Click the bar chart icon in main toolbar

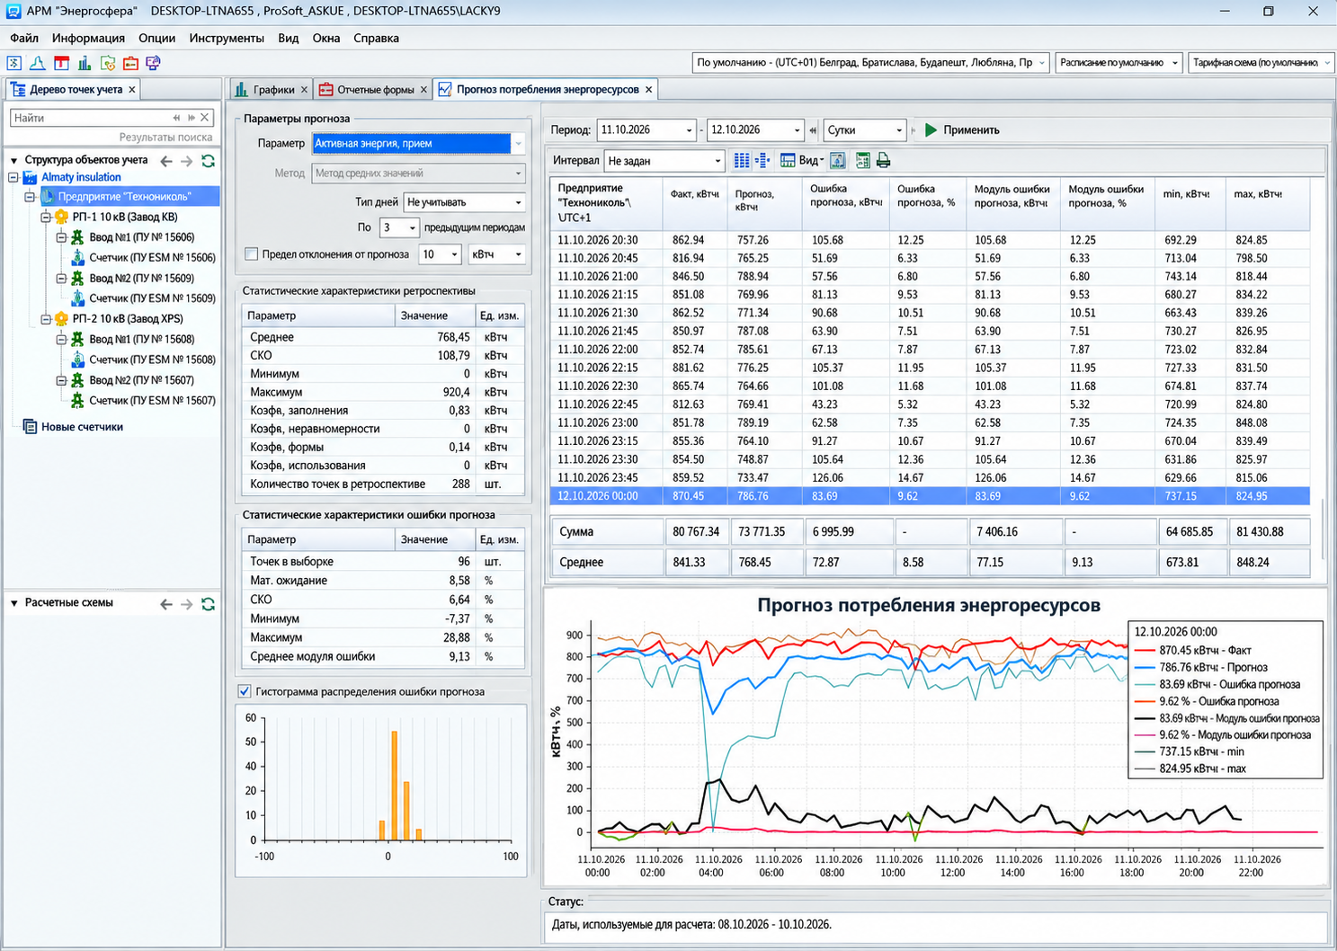point(84,63)
